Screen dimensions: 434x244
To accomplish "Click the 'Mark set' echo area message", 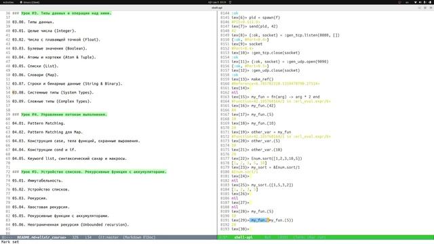I will click(x=10, y=242).
